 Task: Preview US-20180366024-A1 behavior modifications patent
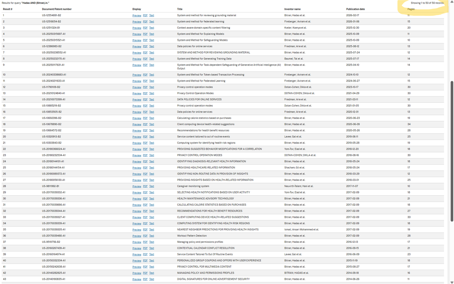[137, 149]
